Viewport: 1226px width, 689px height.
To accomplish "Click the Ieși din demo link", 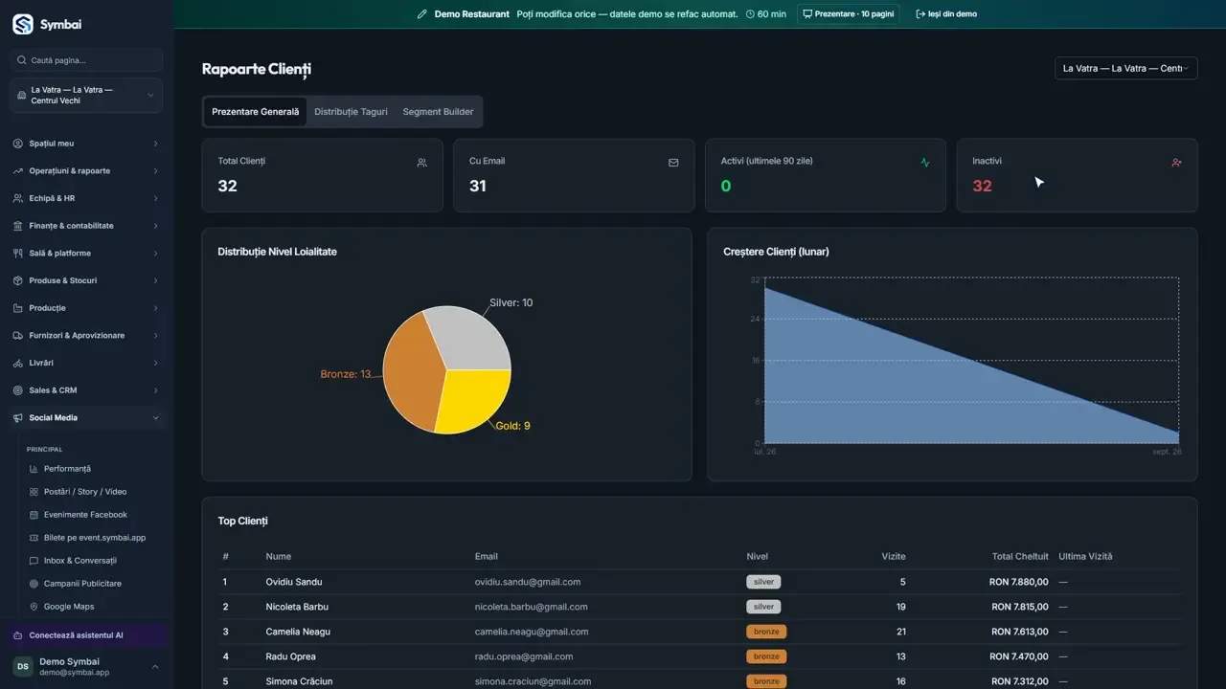I will click(x=946, y=14).
